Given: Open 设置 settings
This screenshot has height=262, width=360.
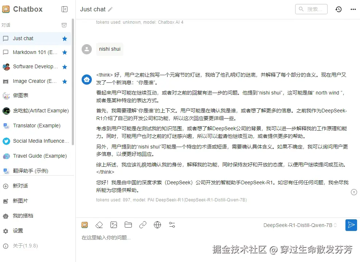Looking at the screenshot, I should 37,231.
